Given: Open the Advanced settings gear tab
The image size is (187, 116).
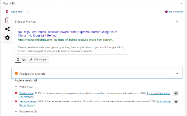Looking at the screenshot, I should coord(7,38).
